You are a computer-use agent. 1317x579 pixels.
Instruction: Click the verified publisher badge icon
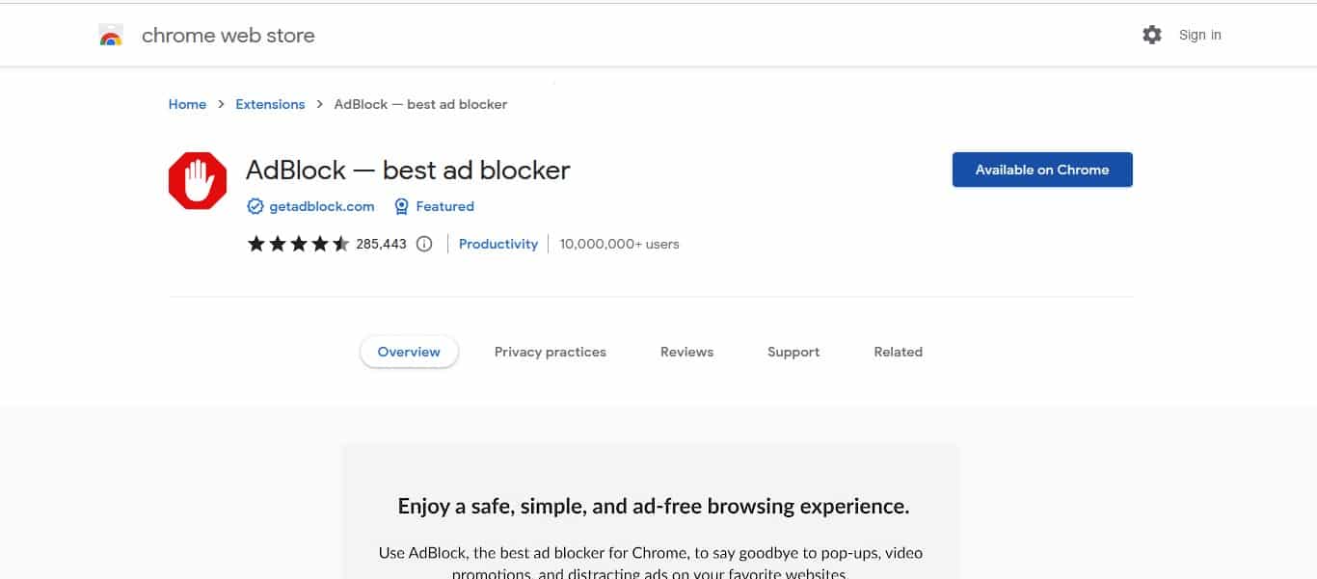255,206
